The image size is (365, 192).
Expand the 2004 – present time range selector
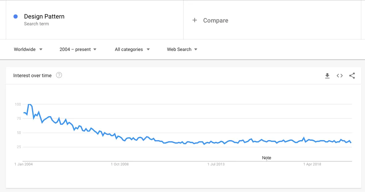(x=78, y=49)
